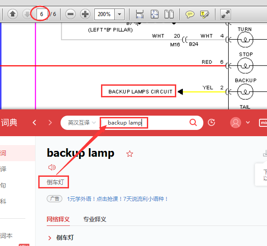267x246 pixels.
Task: Click the TURN lamp symbol in diagram
Action: pos(245,39)
